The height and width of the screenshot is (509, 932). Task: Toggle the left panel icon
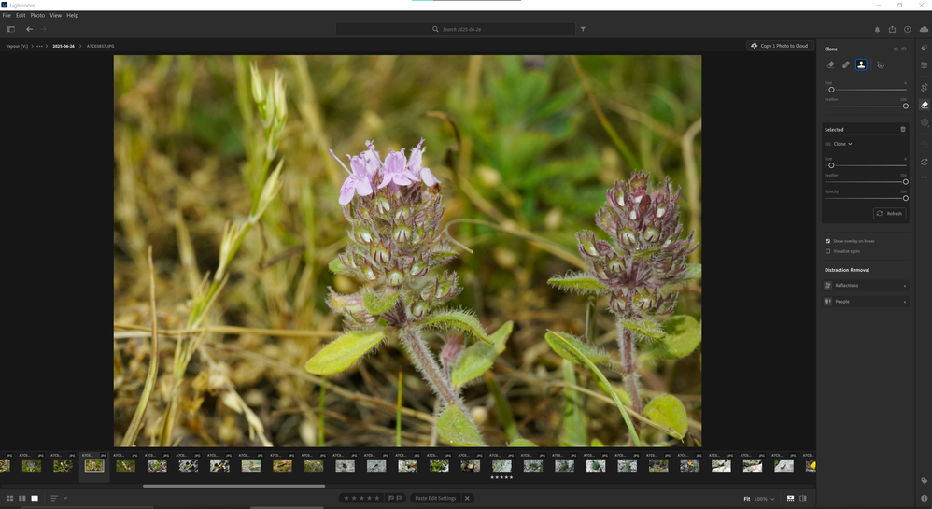click(x=10, y=29)
